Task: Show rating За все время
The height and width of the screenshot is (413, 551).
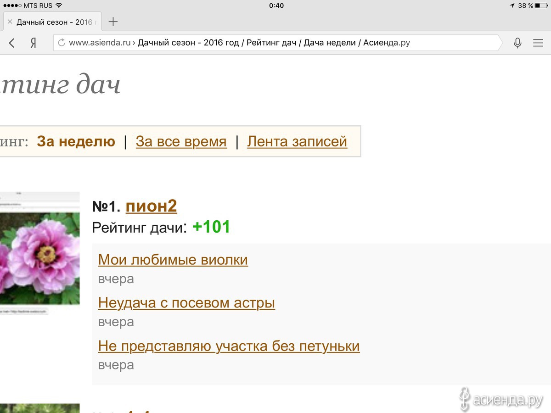Action: click(181, 141)
